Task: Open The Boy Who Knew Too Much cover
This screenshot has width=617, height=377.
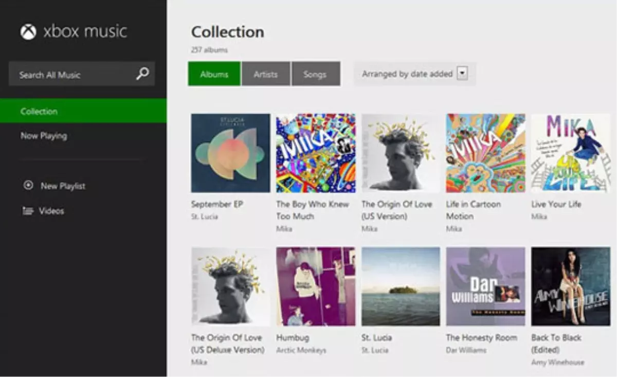Action: (x=316, y=153)
